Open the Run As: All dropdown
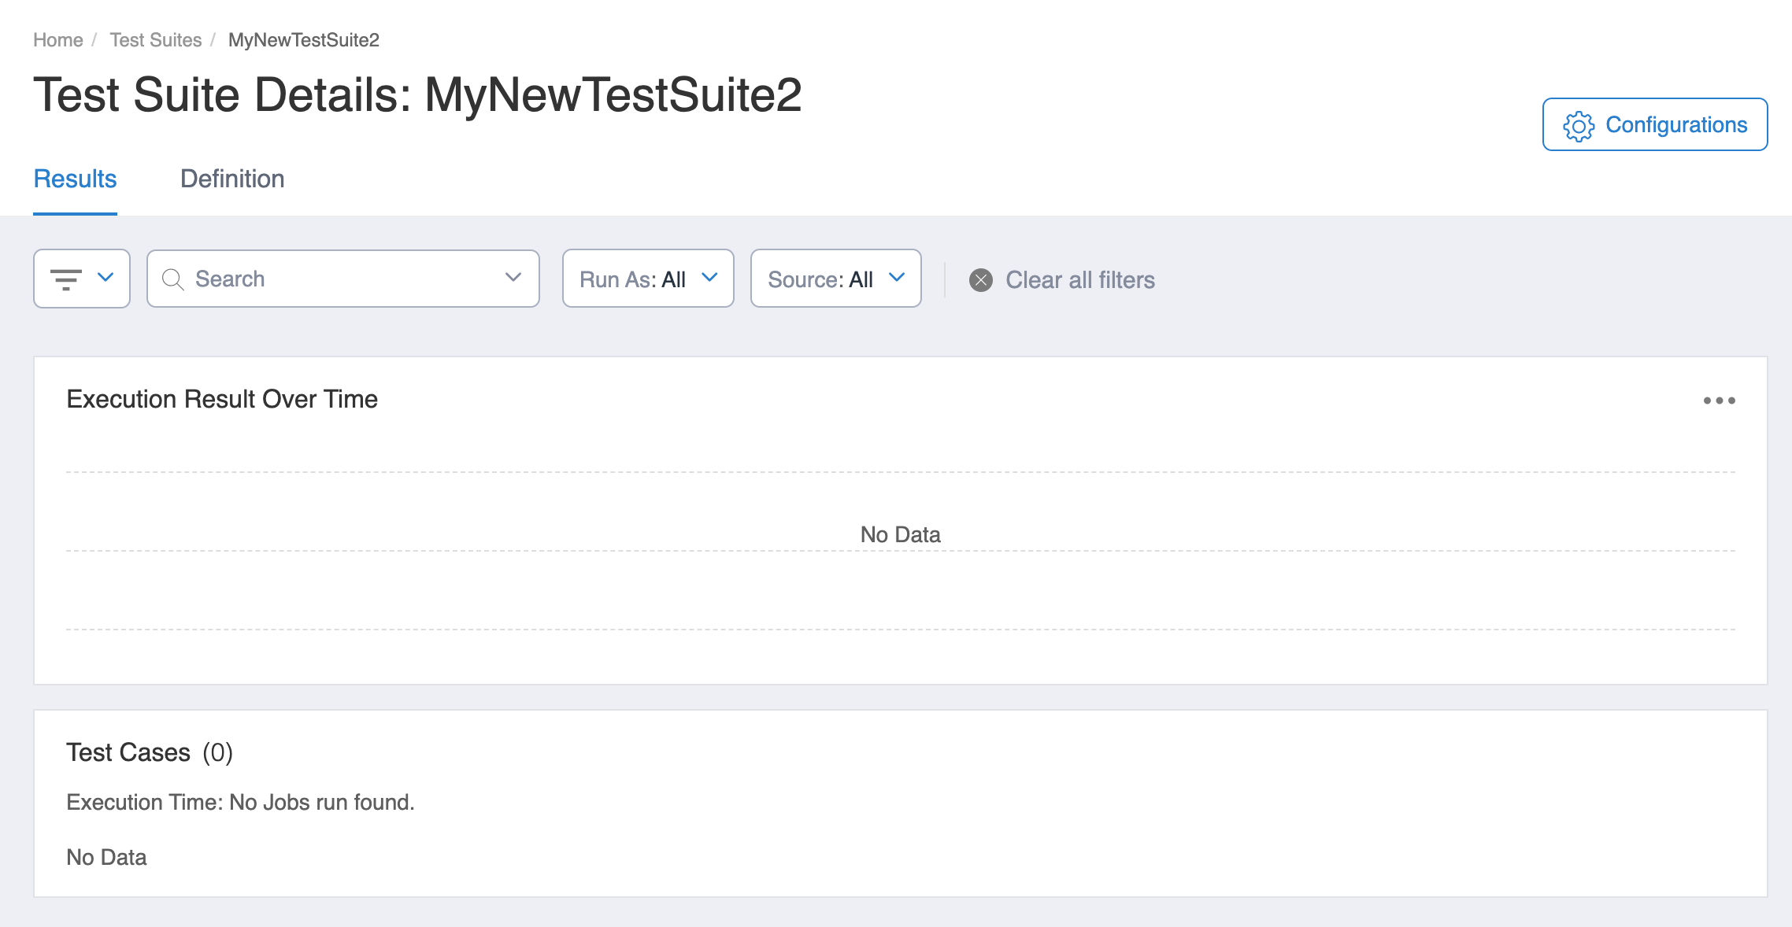Viewport: 1792px width, 927px height. click(x=647, y=279)
